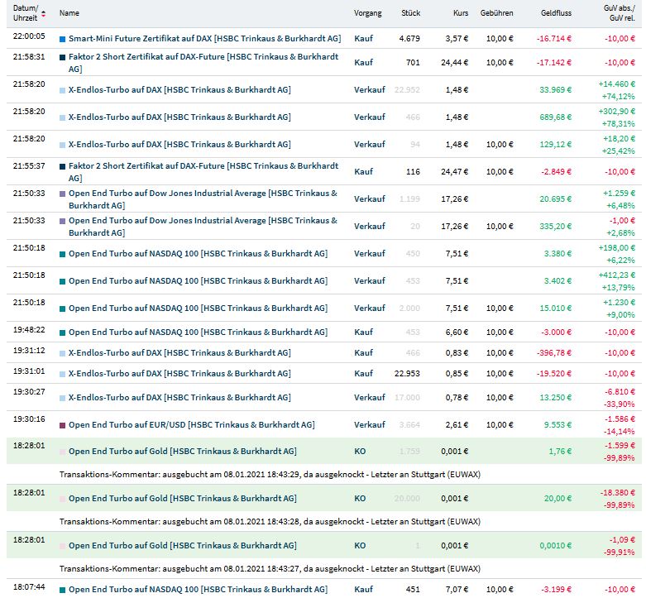Screen dimensions: 646x598
Task: Open NASDAQ 100 Turbo link with 15.010 € cash flow
Action: tap(199, 308)
